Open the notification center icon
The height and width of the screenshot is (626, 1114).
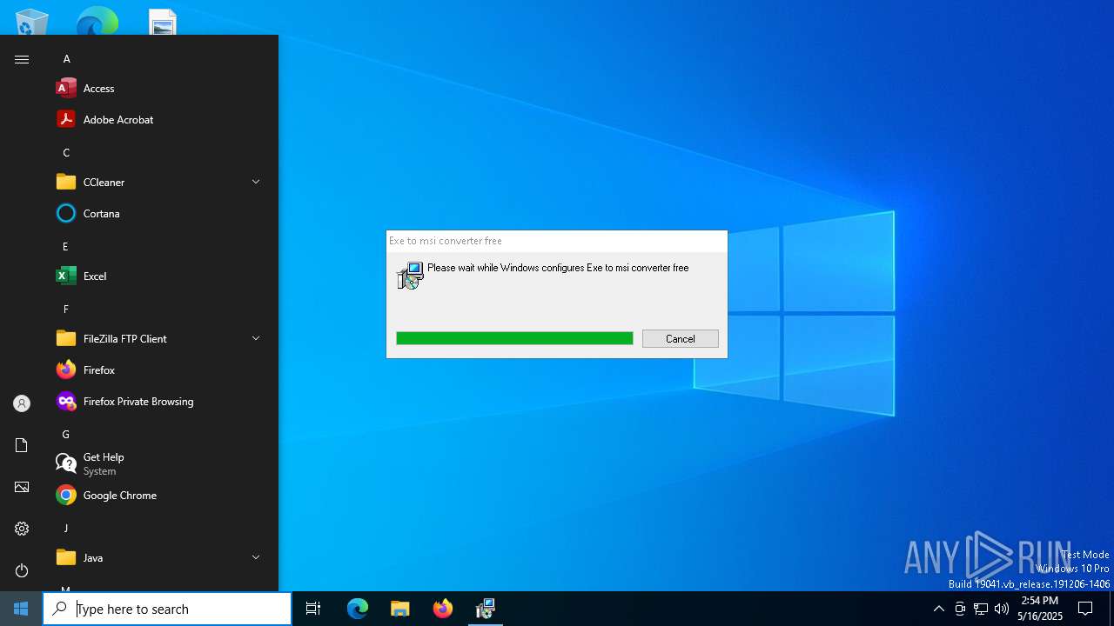pos(1085,609)
